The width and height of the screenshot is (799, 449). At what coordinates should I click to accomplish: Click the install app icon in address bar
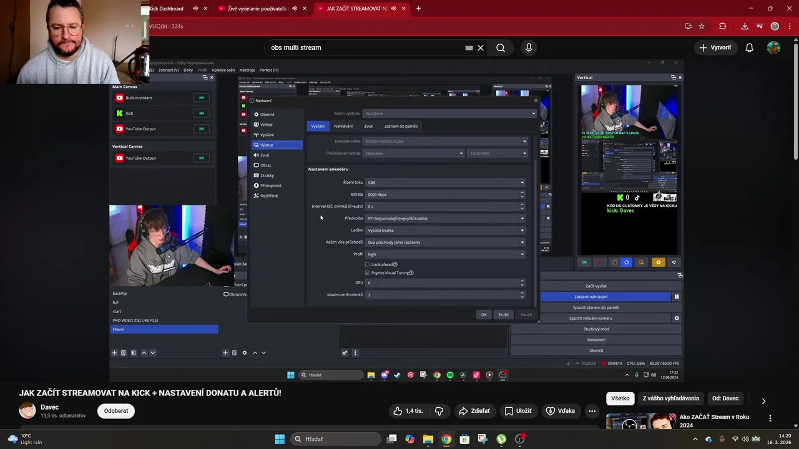[x=688, y=26]
